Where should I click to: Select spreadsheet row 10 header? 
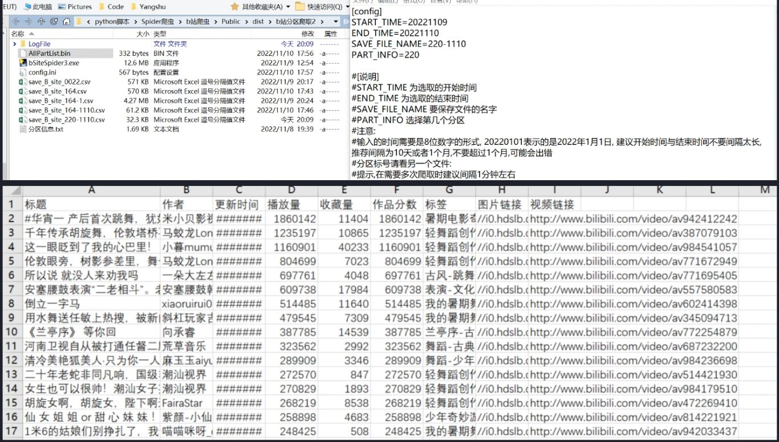click(11, 332)
